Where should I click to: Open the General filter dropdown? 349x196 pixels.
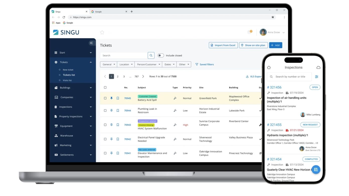point(109,65)
